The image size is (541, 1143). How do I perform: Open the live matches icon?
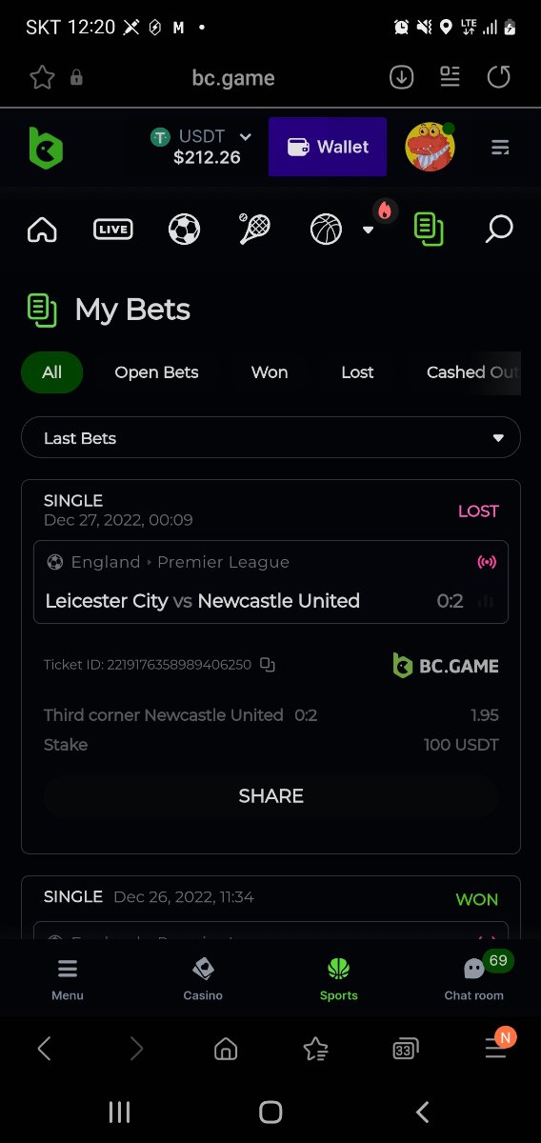point(113,230)
